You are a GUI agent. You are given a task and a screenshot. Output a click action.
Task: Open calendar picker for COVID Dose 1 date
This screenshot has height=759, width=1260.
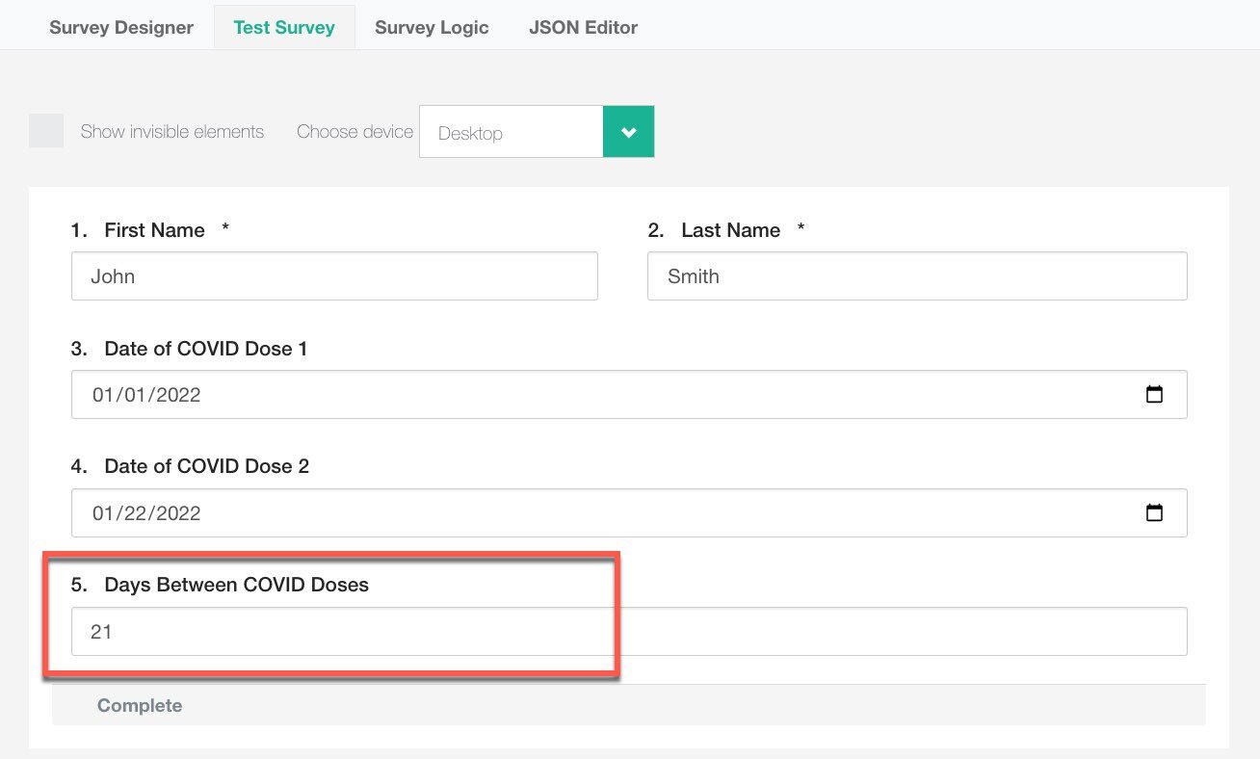point(1153,395)
